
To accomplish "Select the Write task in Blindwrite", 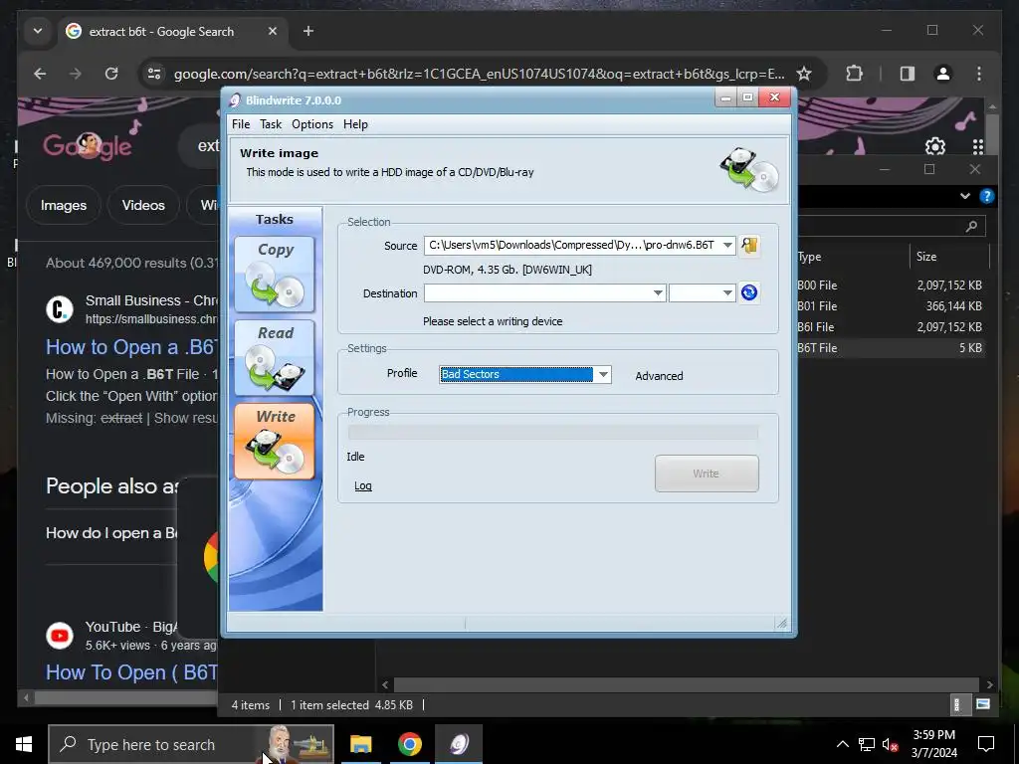I will pos(275,441).
